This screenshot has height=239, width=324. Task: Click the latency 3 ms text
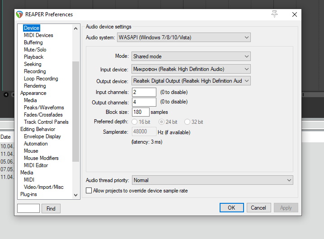(x=147, y=142)
